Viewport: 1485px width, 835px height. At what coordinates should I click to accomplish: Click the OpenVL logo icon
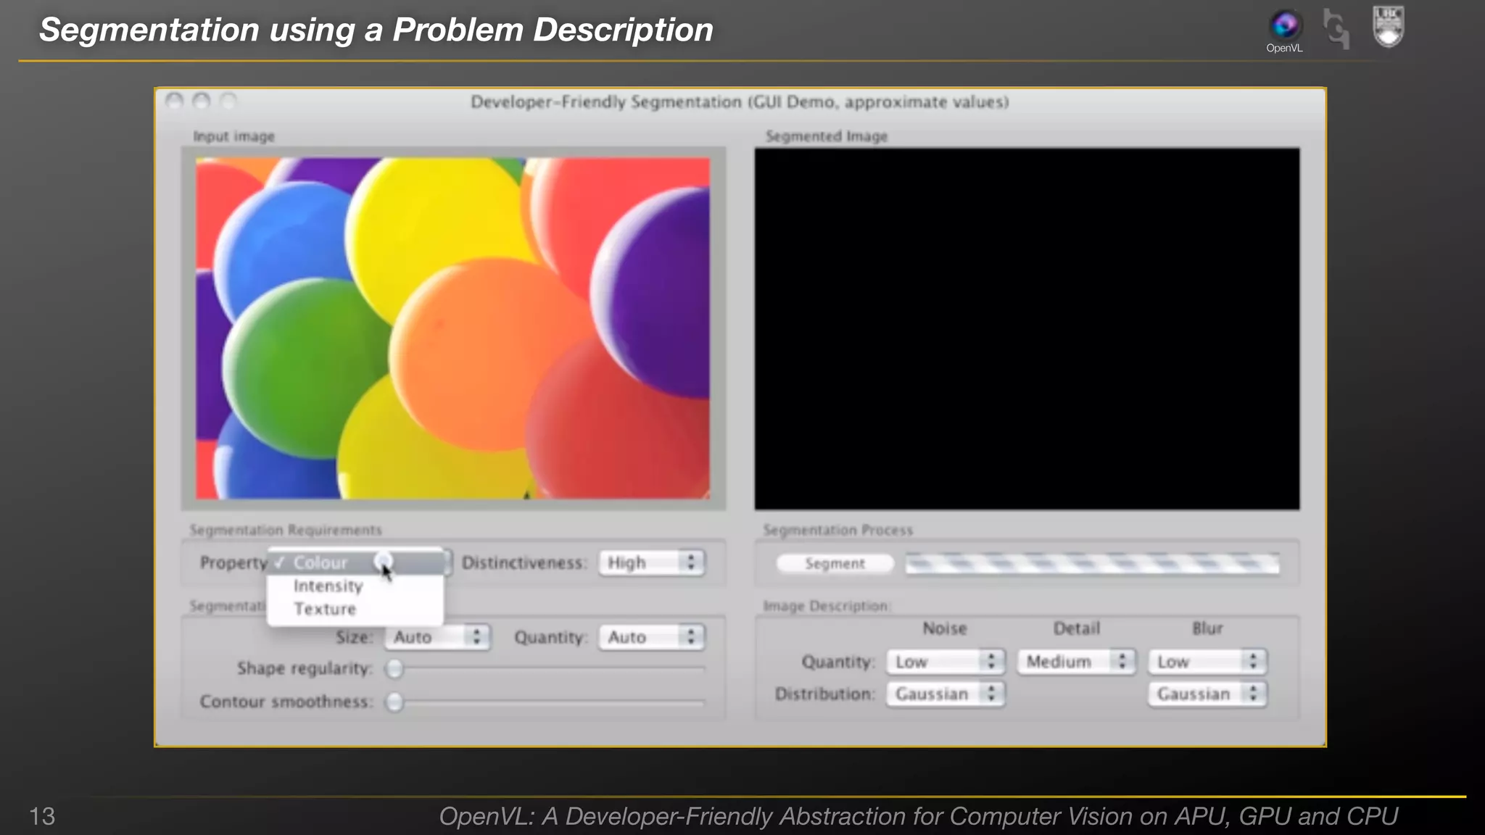coord(1284,25)
